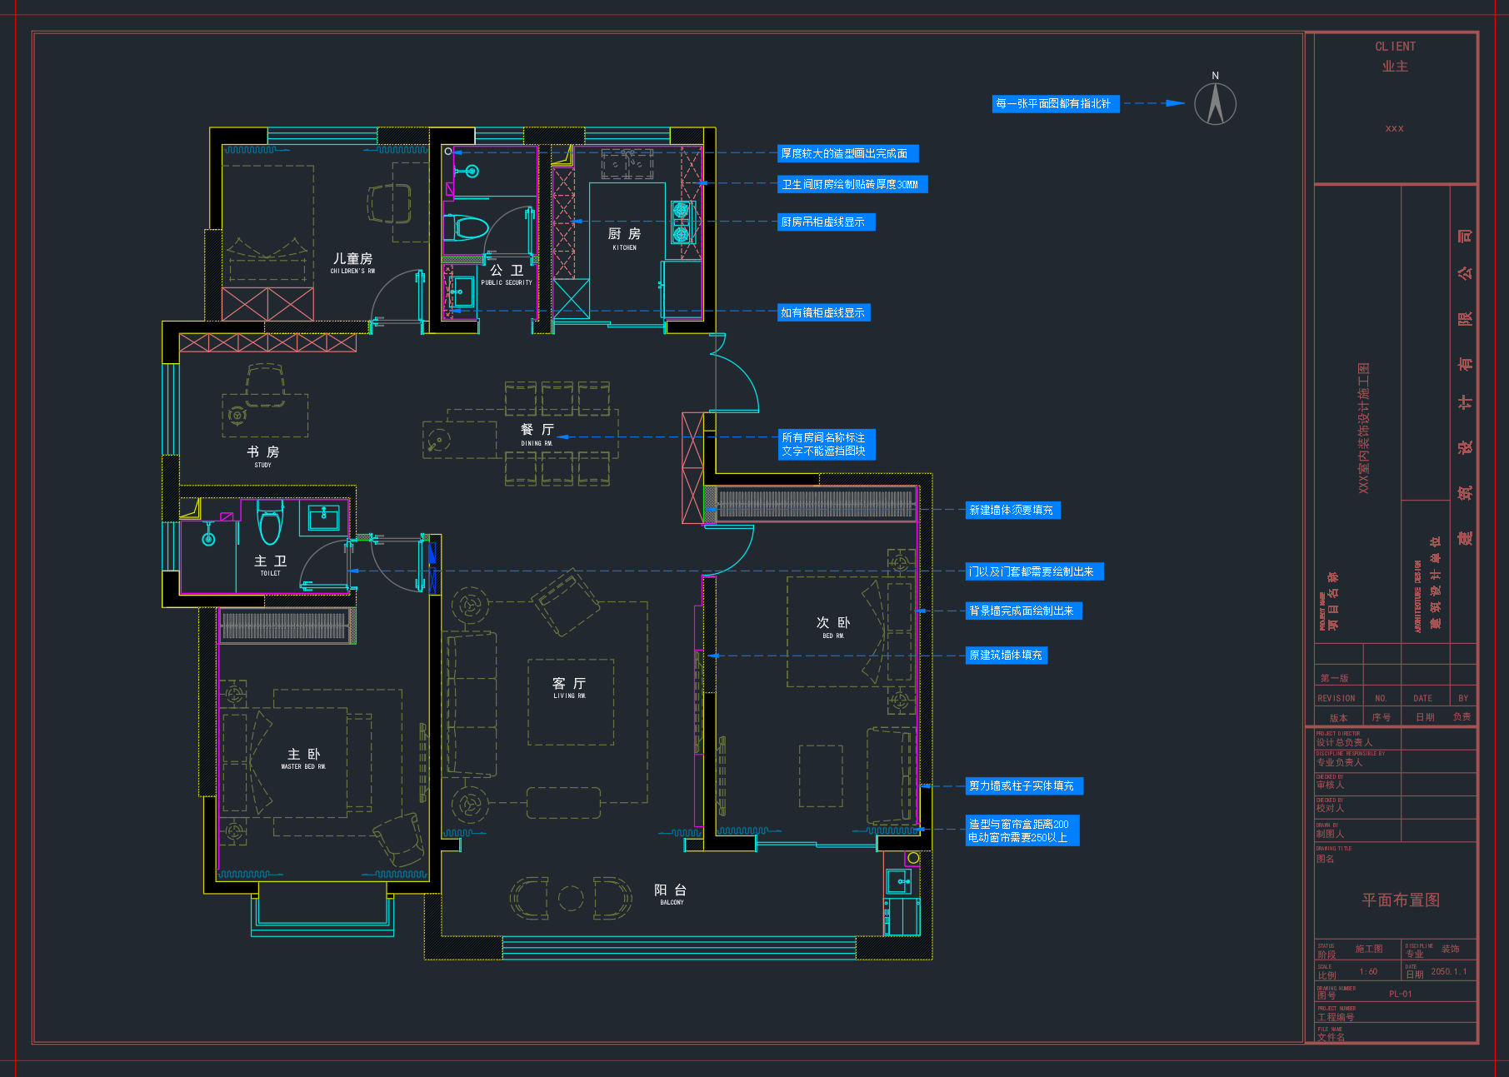The image size is (1509, 1077).
Task: Click the 卫生间厨房绘制贴砖厚度30MM annotation
Action: click(852, 184)
